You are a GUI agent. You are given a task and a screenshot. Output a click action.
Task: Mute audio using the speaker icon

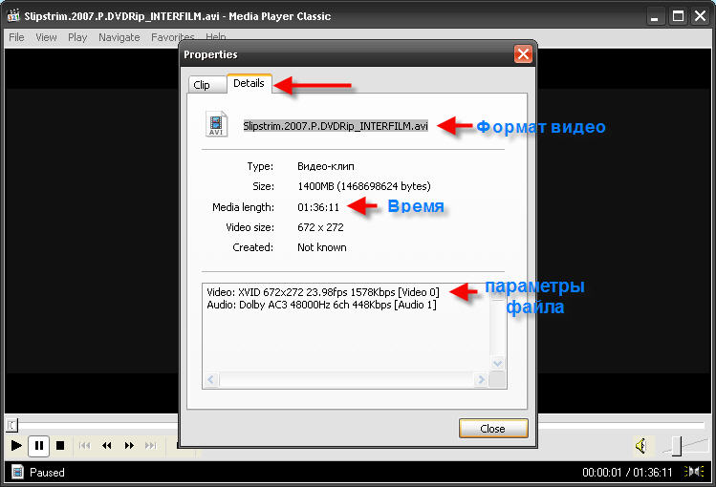tap(641, 446)
